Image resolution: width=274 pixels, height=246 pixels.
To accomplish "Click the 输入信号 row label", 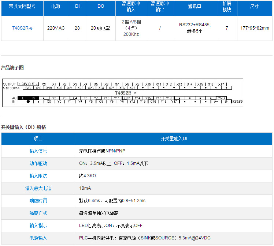I will click(38, 151).
